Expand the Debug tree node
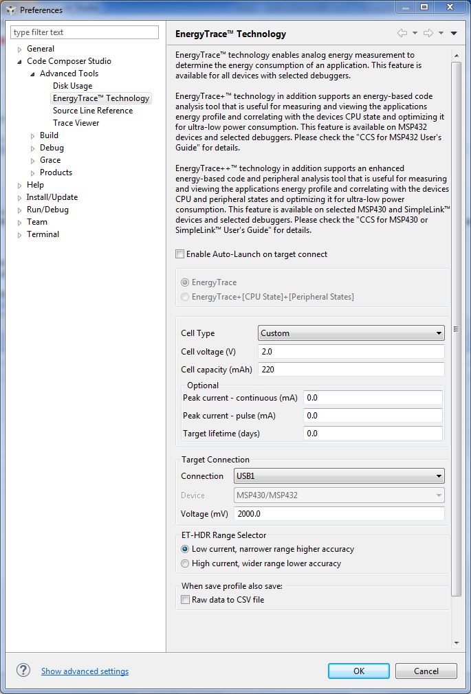 32,148
